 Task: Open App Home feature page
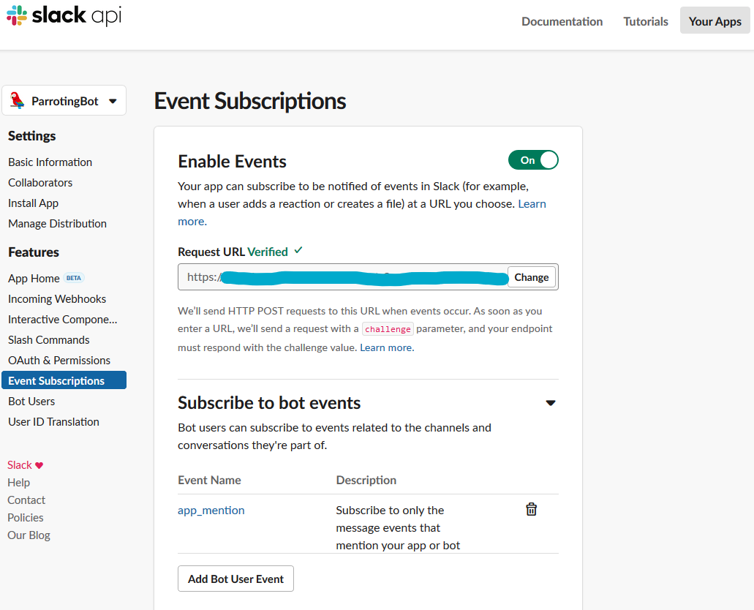coord(34,279)
